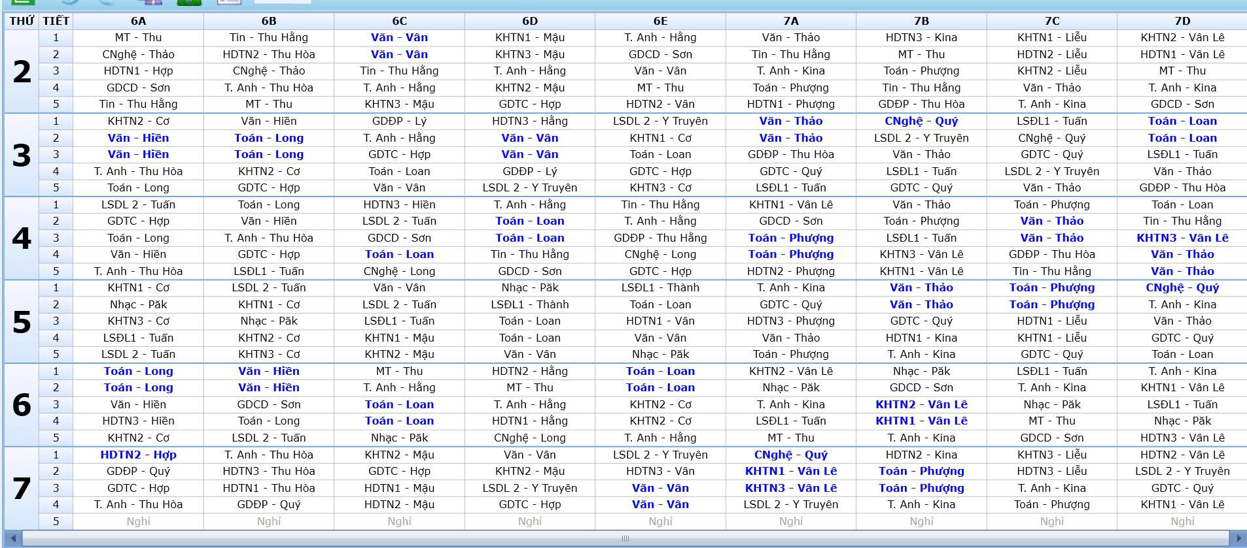Click the right arrow of horizontal scrollbar
The width and height of the screenshot is (1247, 548).
1238,539
